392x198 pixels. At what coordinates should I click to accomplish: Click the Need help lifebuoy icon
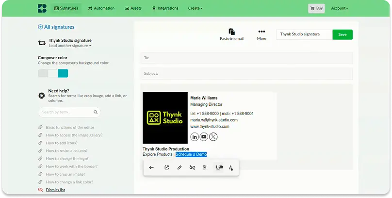[x=42, y=96]
